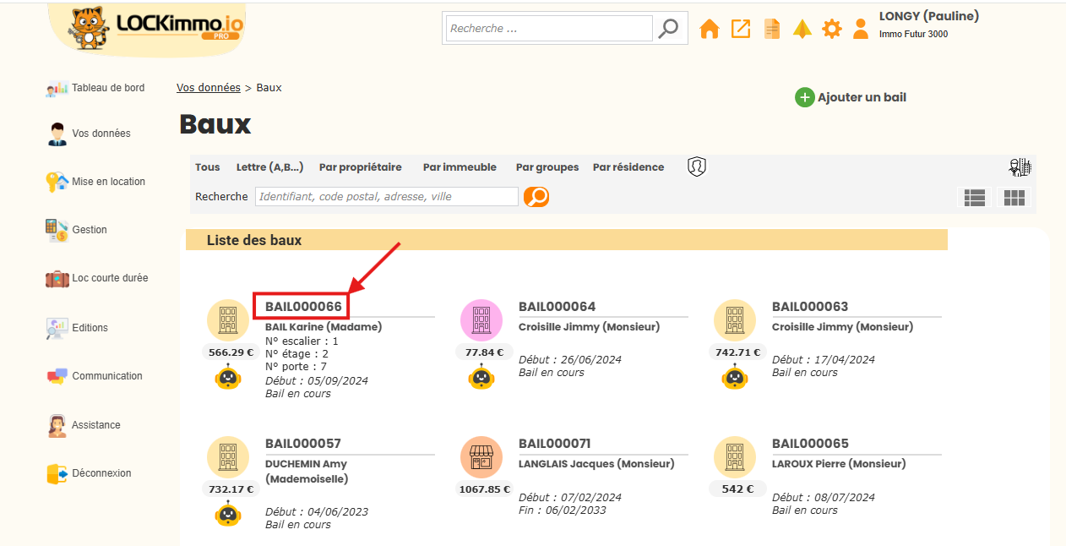1066x546 pixels.
Task: Open lease BAIL000064
Action: pyautogui.click(x=557, y=307)
